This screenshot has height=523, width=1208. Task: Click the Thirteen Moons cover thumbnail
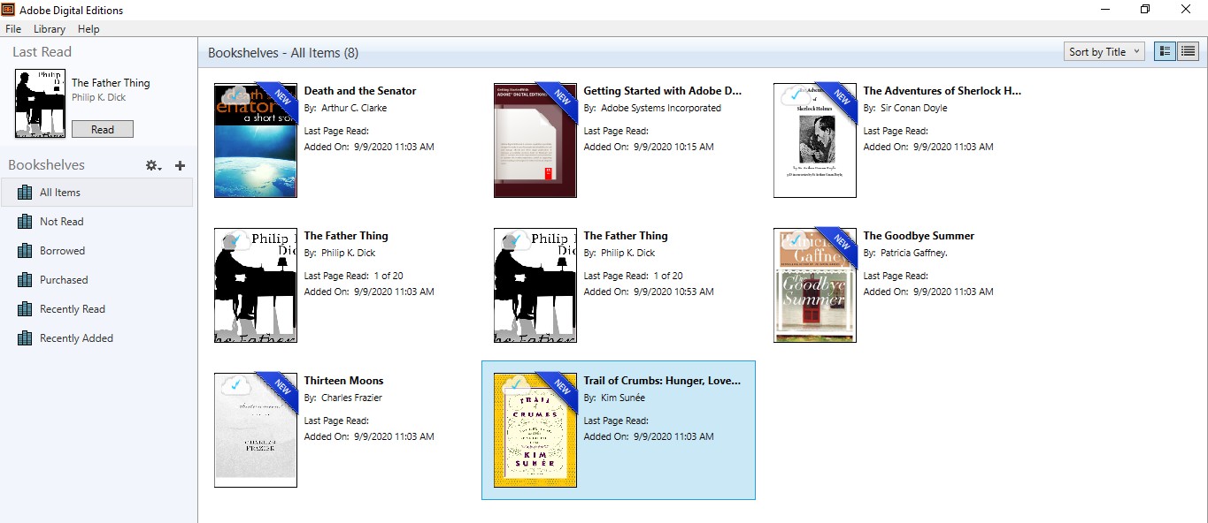[256, 430]
